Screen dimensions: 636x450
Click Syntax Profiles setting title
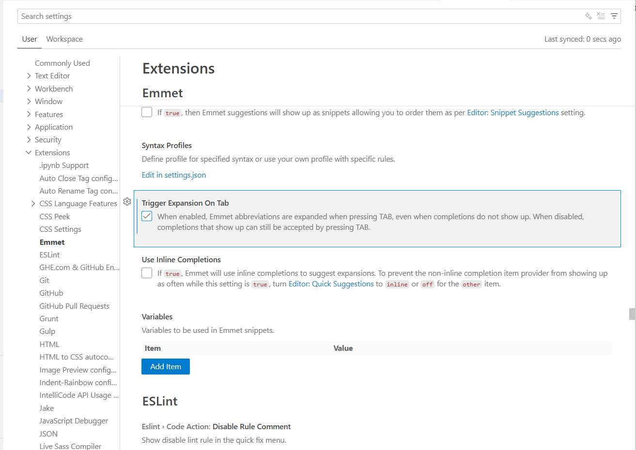point(167,145)
